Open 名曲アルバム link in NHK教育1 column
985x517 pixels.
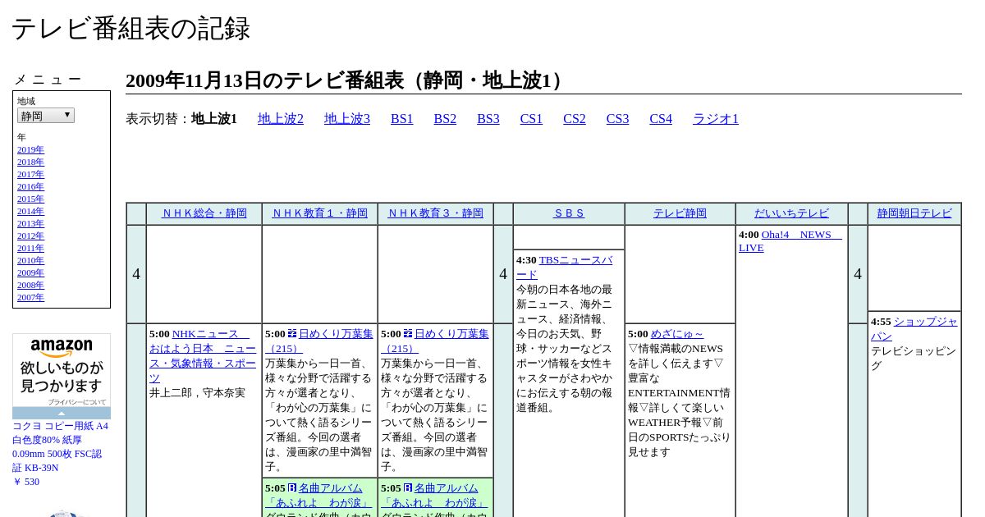point(318,495)
